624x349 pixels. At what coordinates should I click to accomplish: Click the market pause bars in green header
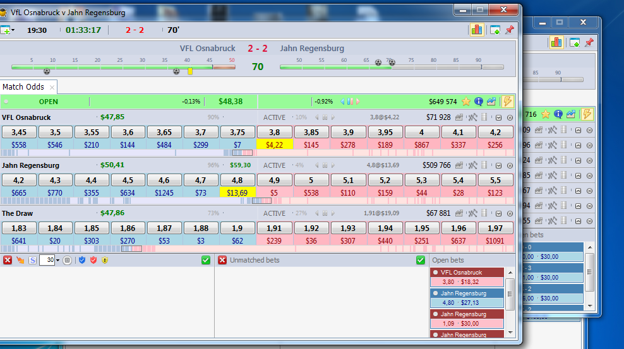(350, 102)
